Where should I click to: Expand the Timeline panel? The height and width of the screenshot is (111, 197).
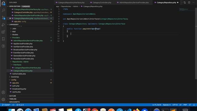(13, 99)
